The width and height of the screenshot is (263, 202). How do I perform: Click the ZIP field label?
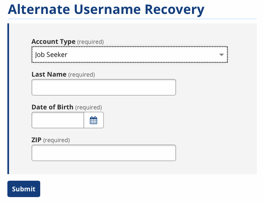pos(36,140)
